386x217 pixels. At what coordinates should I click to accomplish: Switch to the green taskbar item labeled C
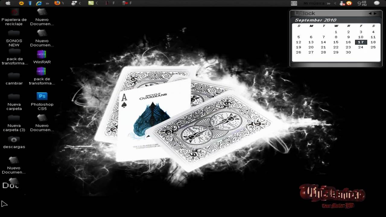93,3
